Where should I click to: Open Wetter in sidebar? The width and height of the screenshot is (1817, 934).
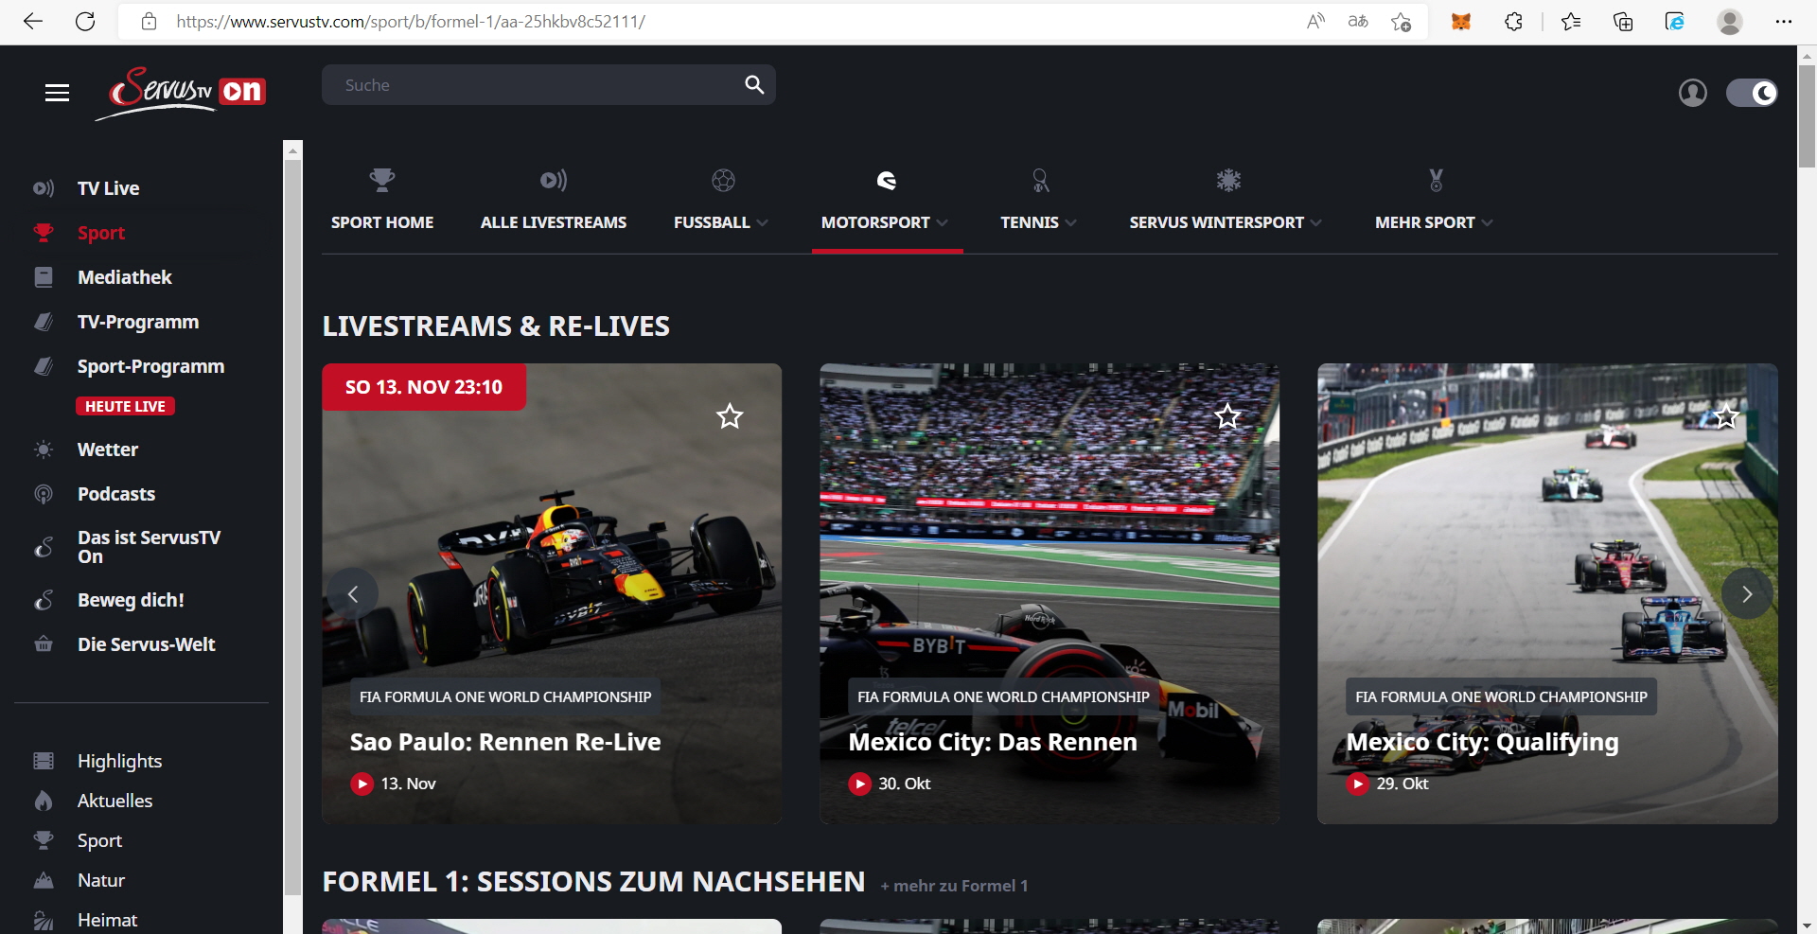[x=107, y=449]
